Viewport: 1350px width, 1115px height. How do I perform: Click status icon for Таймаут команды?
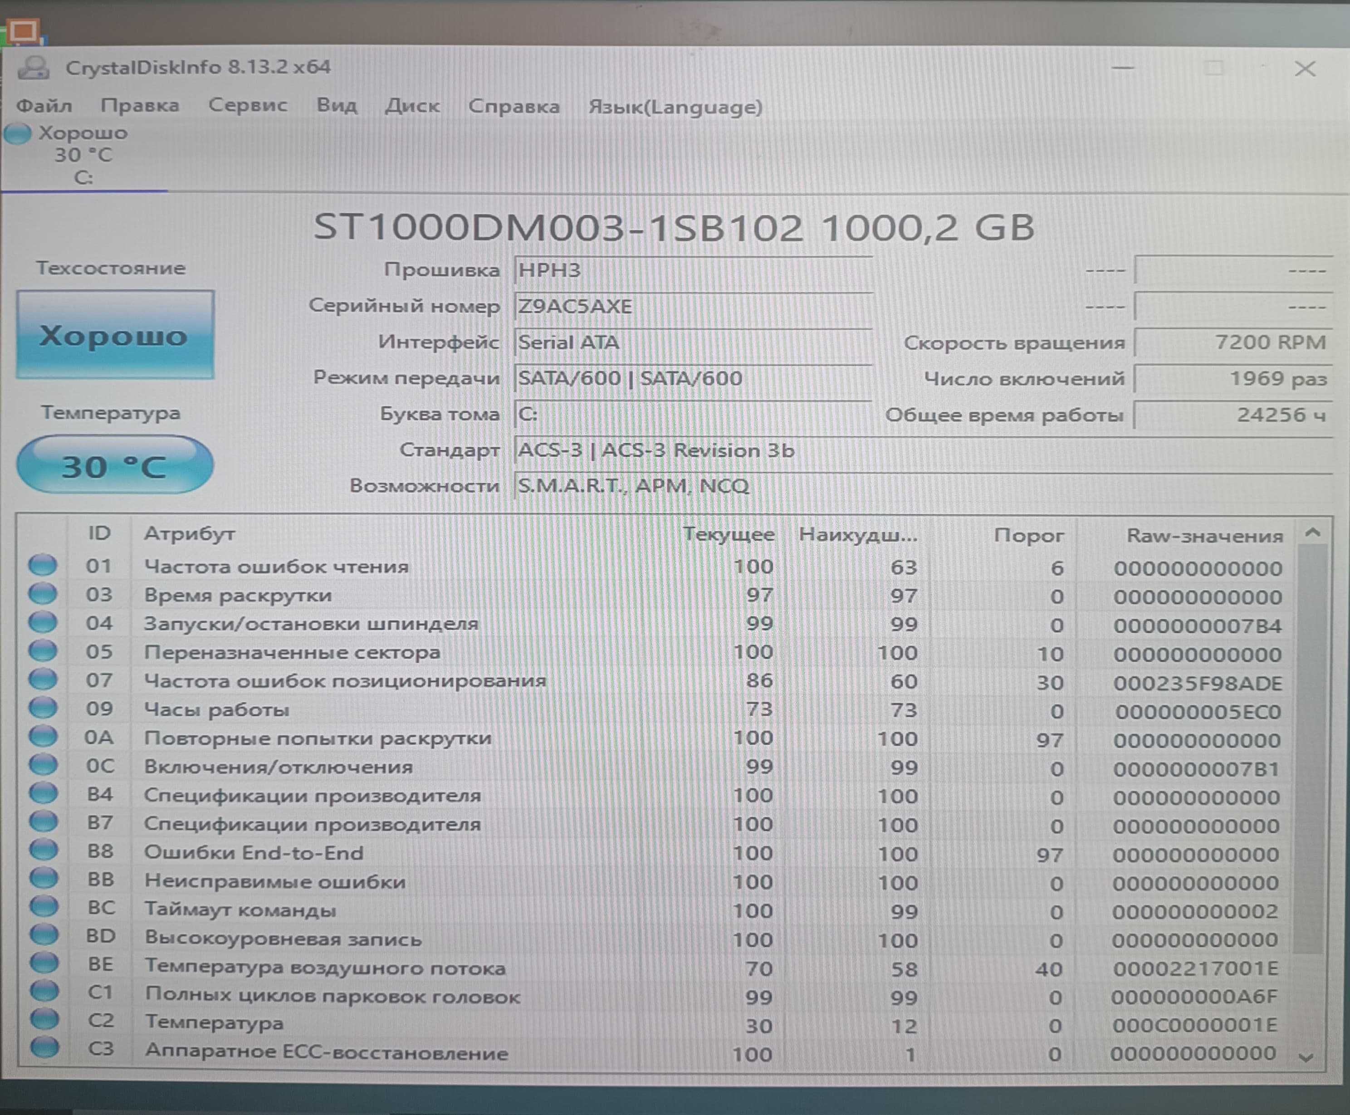[44, 906]
